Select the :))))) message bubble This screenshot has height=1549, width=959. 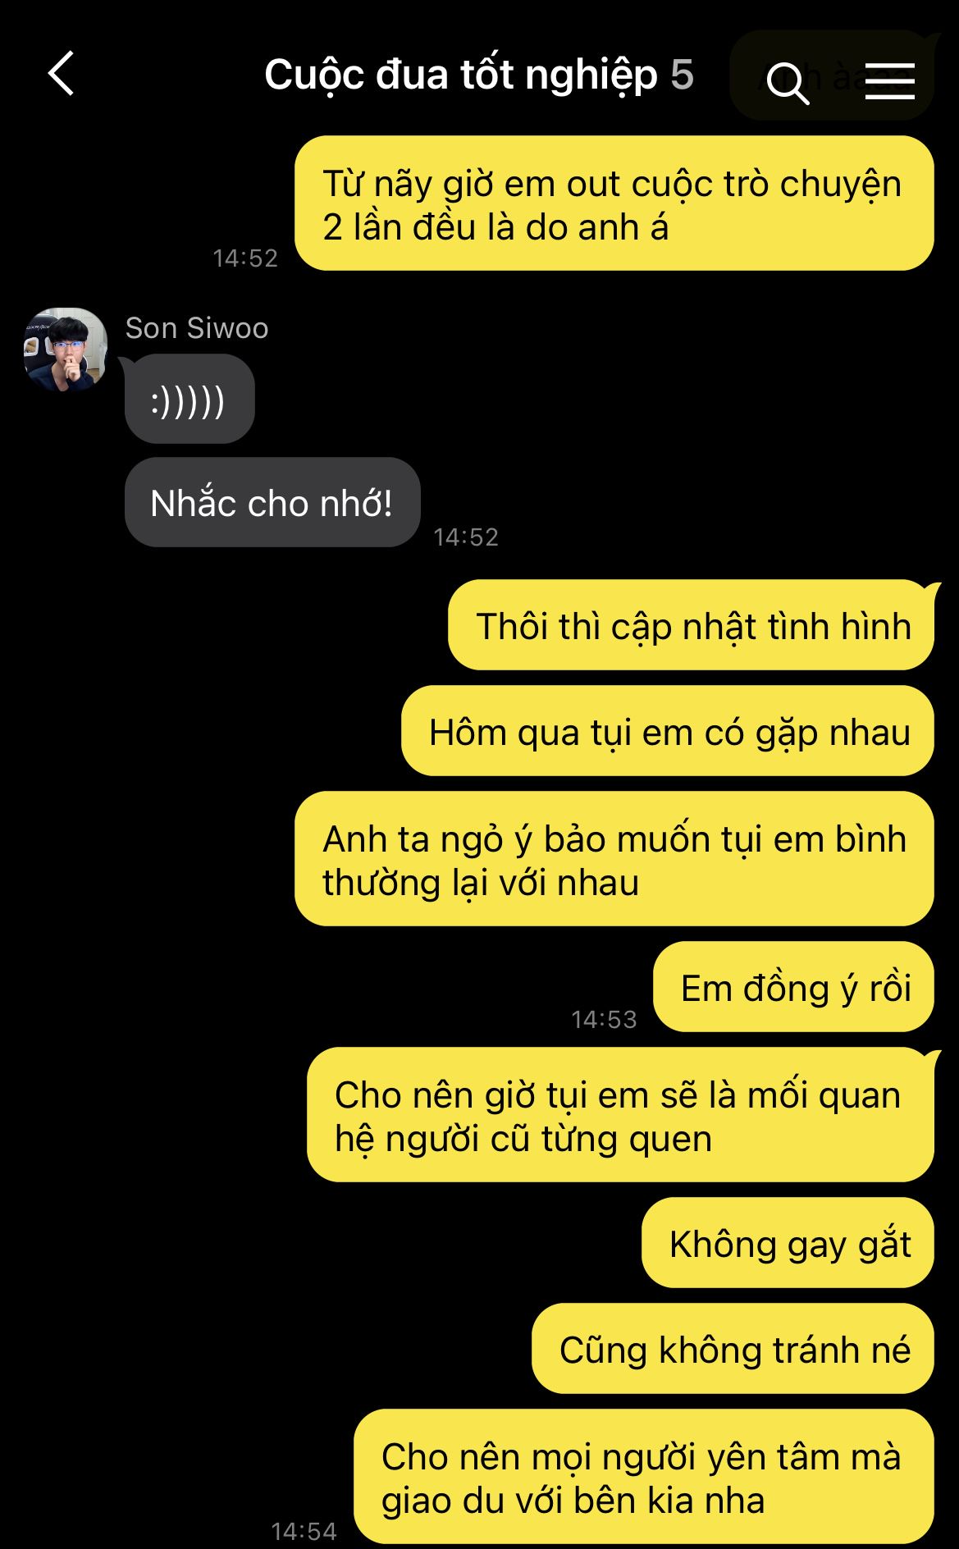click(190, 400)
